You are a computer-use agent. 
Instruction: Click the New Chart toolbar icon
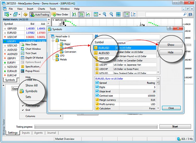pos(7,14)
